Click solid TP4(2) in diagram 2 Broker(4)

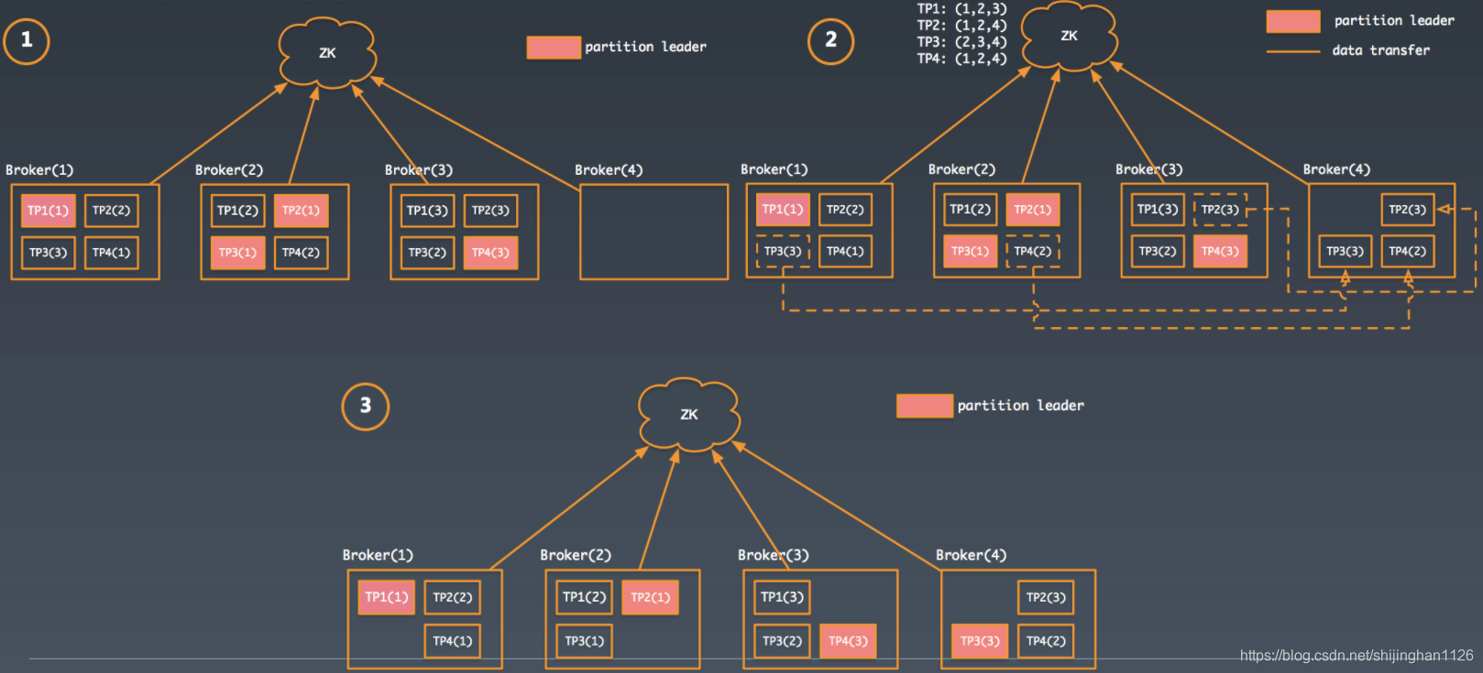(1408, 251)
